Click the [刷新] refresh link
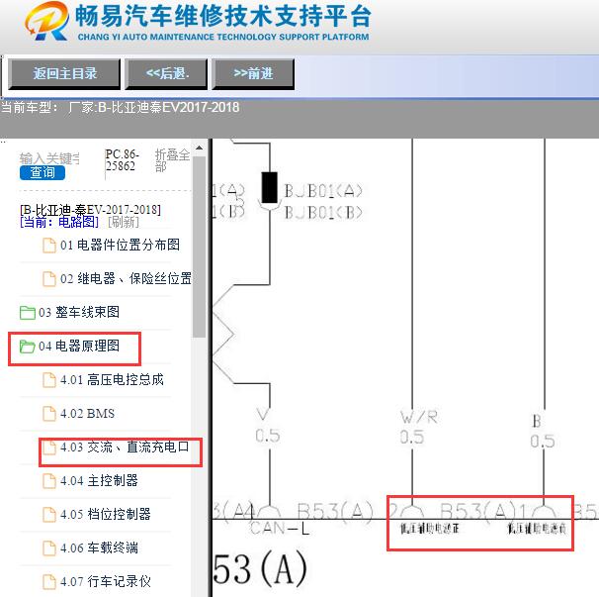 pos(124,222)
